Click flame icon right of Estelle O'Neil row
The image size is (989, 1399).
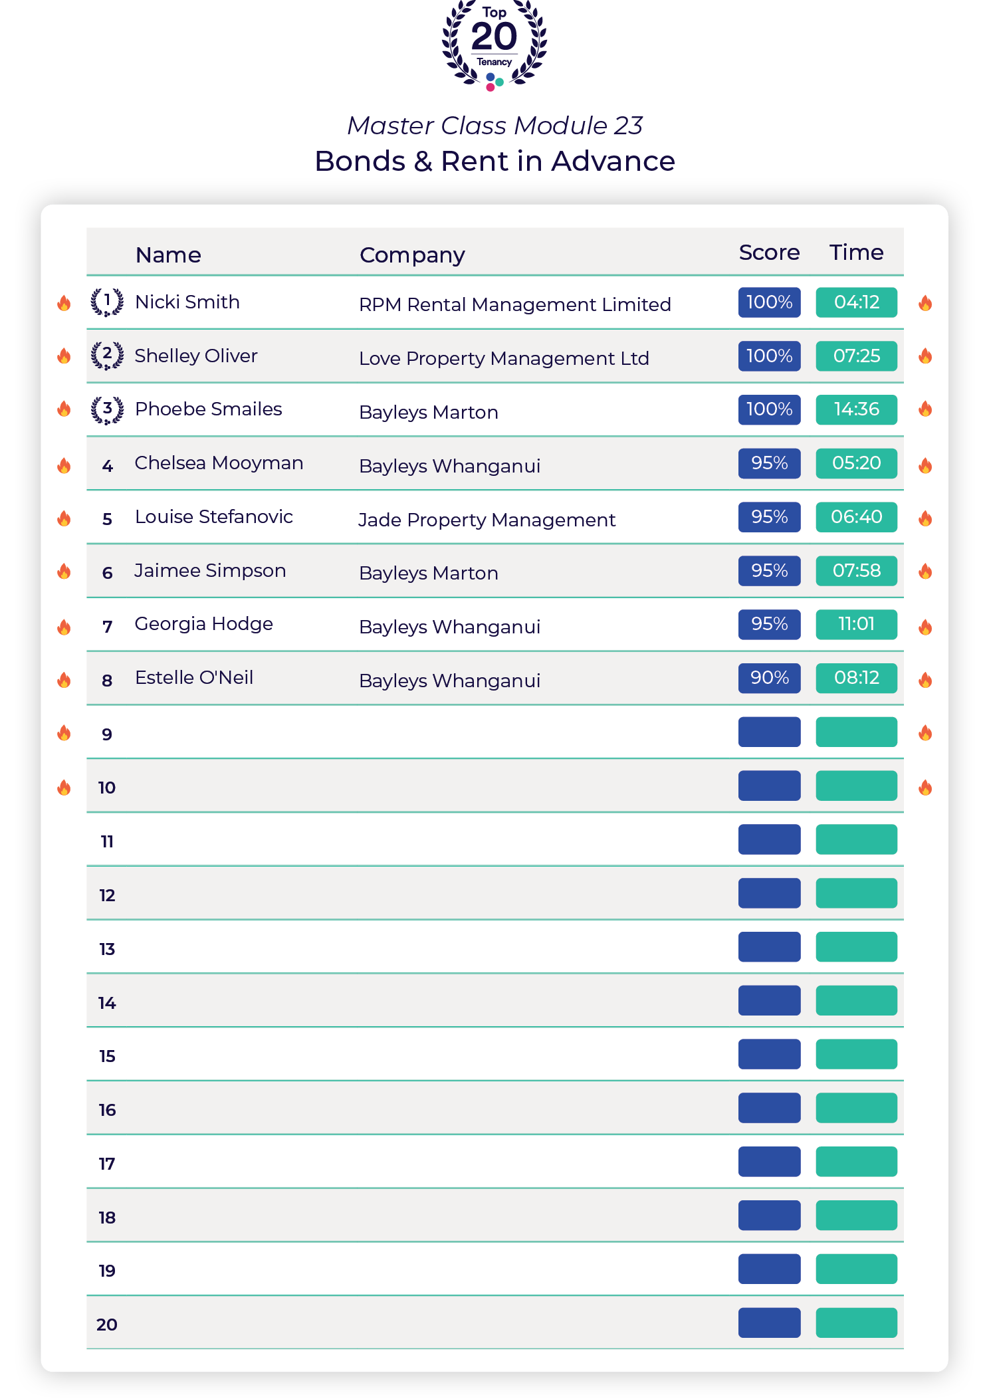click(925, 680)
